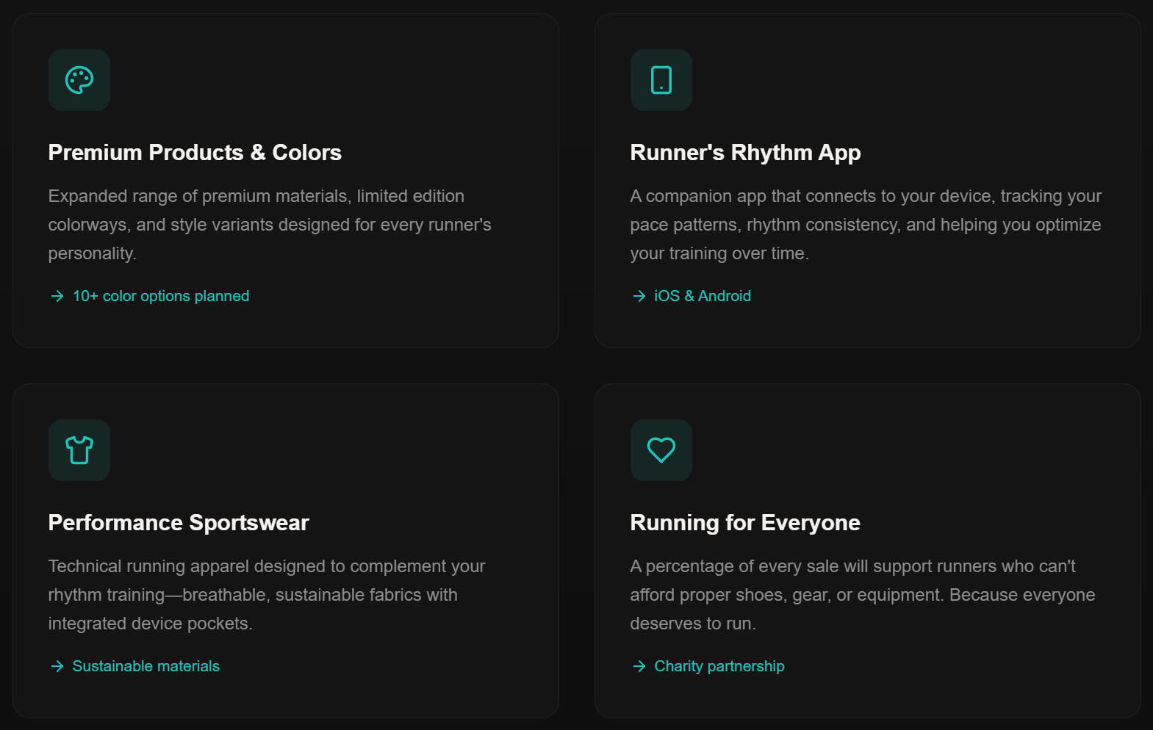
Task: Click arrow beside Sustainable materials
Action: (x=57, y=666)
